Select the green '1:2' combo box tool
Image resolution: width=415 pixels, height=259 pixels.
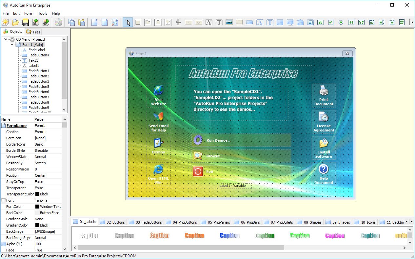pos(371,22)
